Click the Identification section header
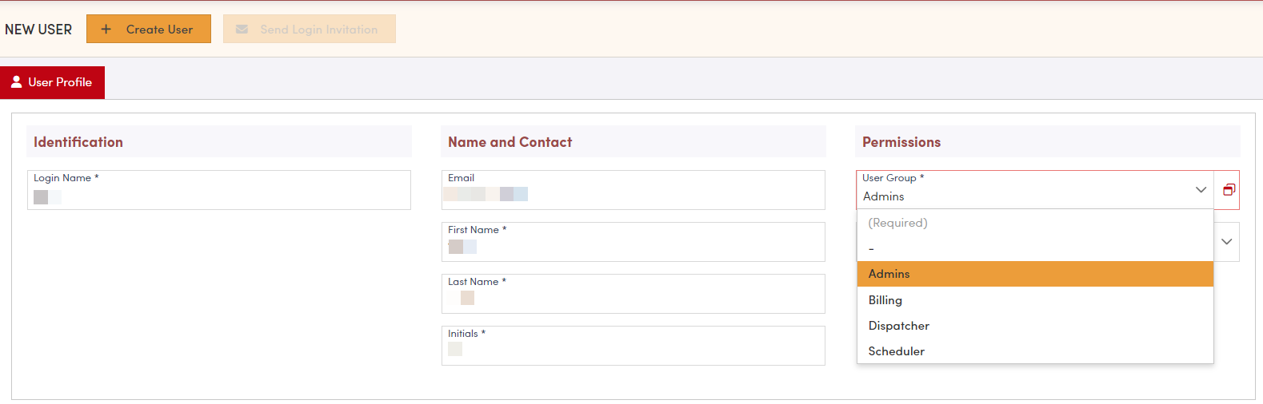1263x404 pixels. pyautogui.click(x=78, y=142)
